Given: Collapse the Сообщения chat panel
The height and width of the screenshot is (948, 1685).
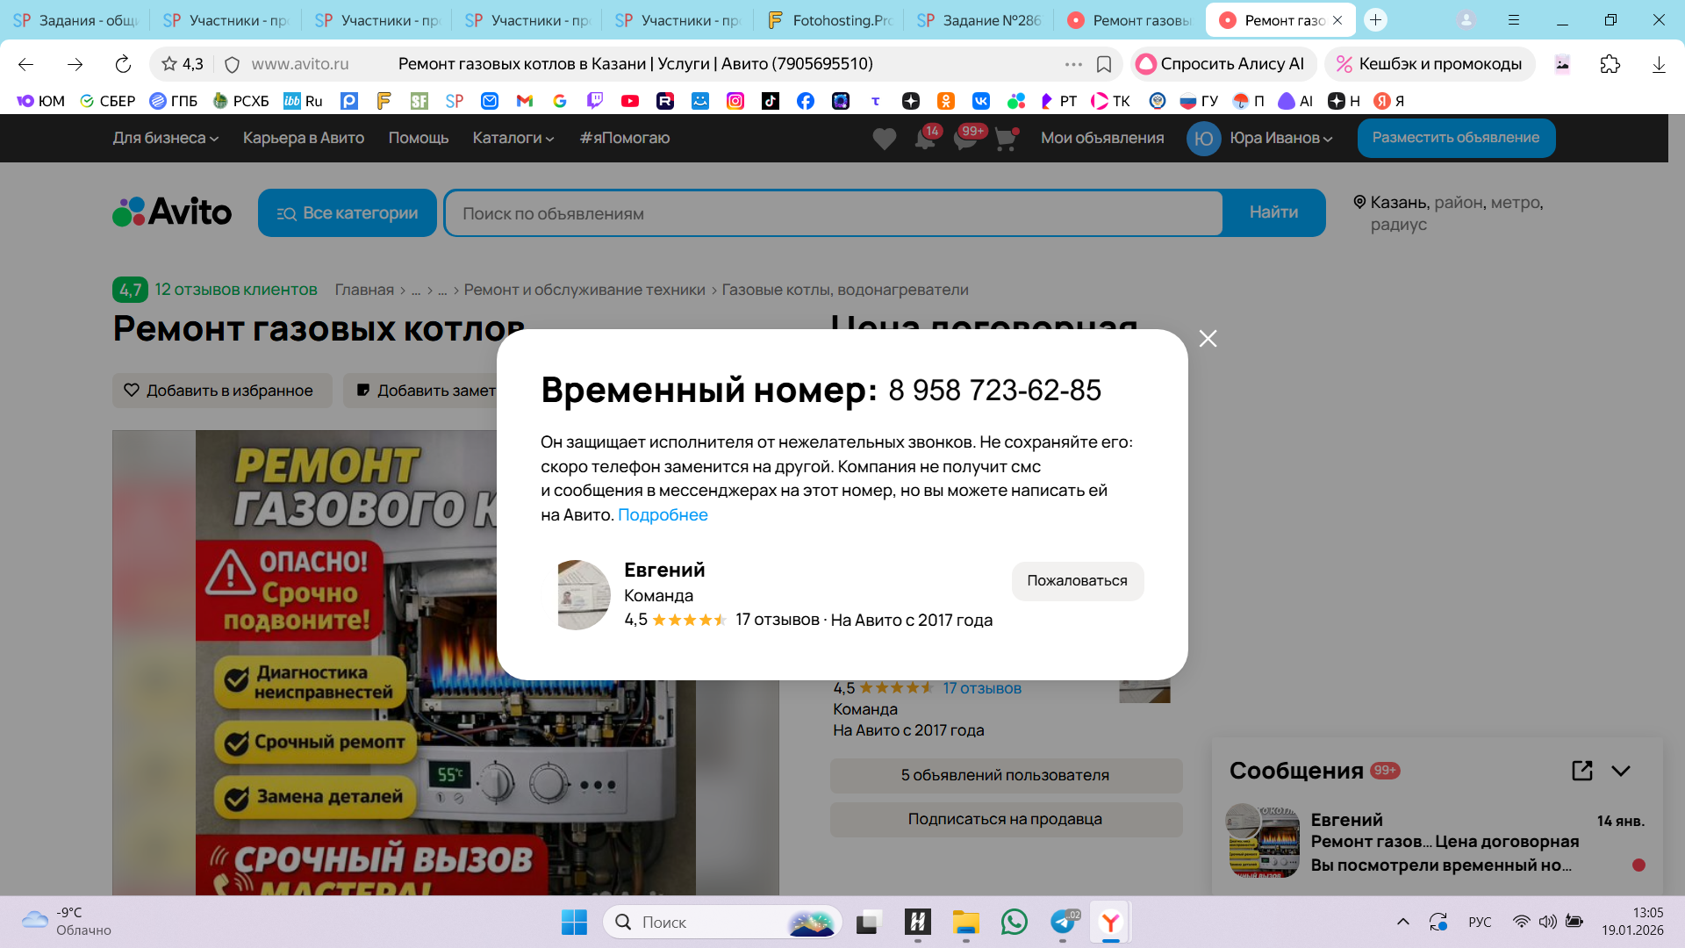Looking at the screenshot, I should click(1621, 771).
